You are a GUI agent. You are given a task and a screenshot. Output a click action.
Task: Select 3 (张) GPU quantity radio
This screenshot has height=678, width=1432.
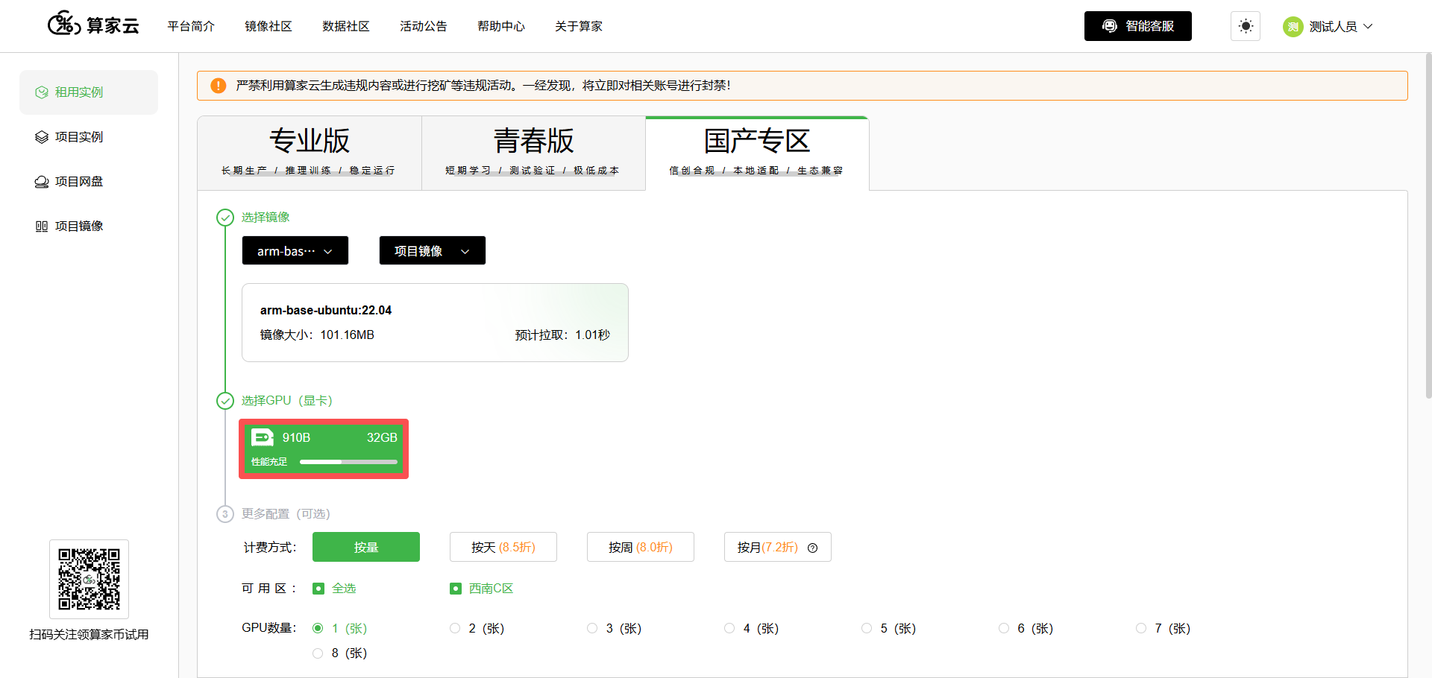[592, 628]
